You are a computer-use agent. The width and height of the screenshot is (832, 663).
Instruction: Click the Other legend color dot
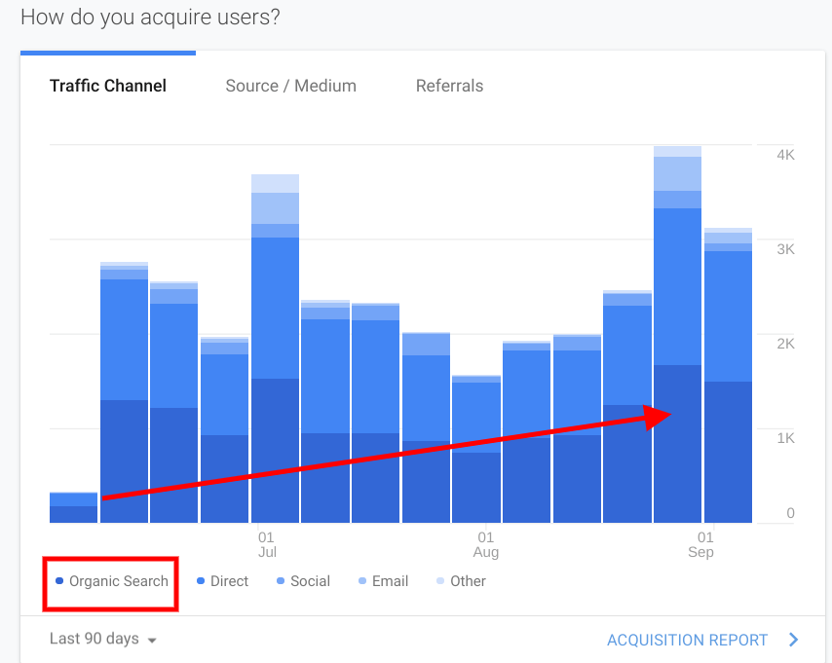[x=440, y=582]
